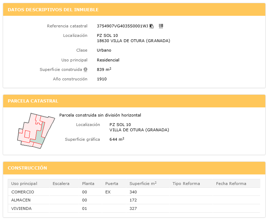
Task: Click the Fecha Reforma column header
Action: point(231,184)
